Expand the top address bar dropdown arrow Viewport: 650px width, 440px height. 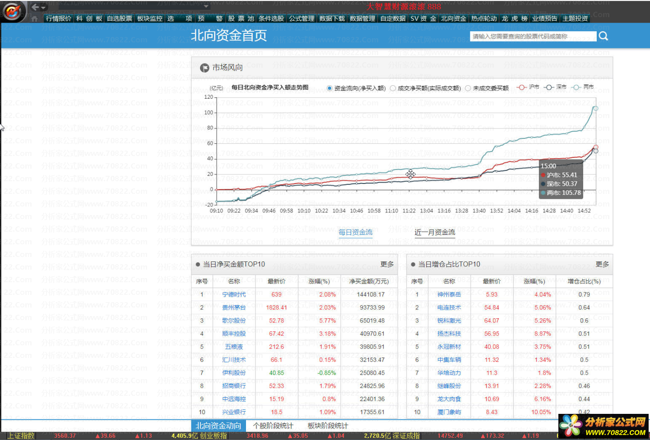206,6
